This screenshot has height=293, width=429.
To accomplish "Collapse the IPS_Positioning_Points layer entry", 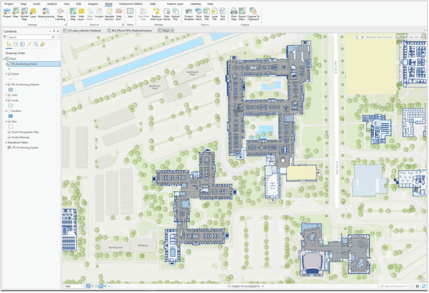I will click(6, 64).
